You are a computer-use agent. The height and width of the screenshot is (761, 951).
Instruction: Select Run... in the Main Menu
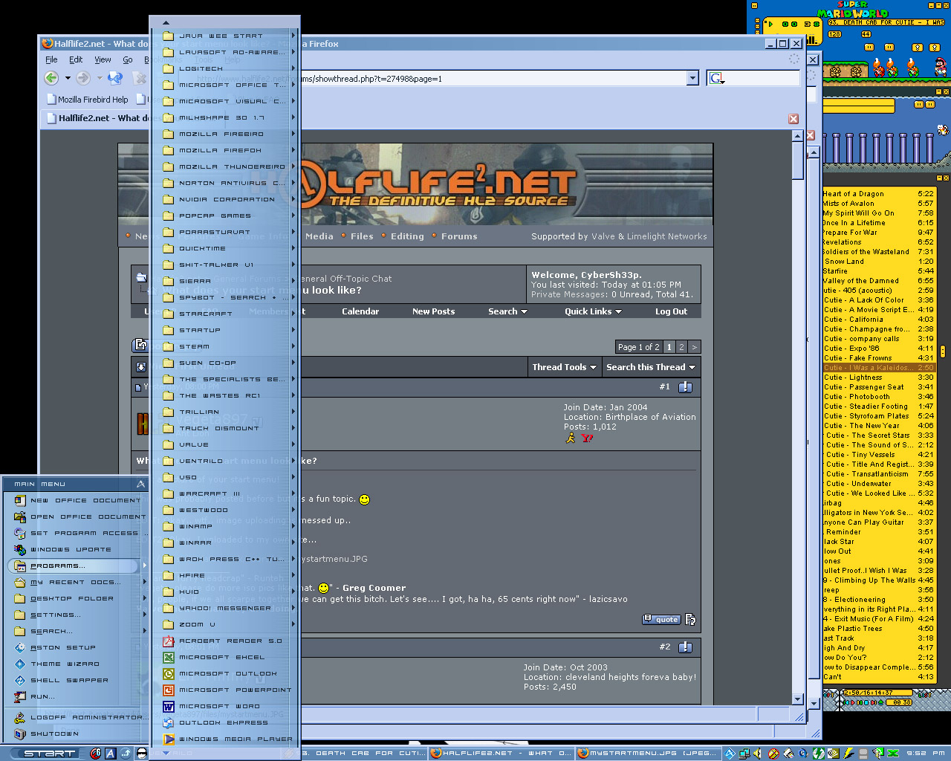point(79,696)
